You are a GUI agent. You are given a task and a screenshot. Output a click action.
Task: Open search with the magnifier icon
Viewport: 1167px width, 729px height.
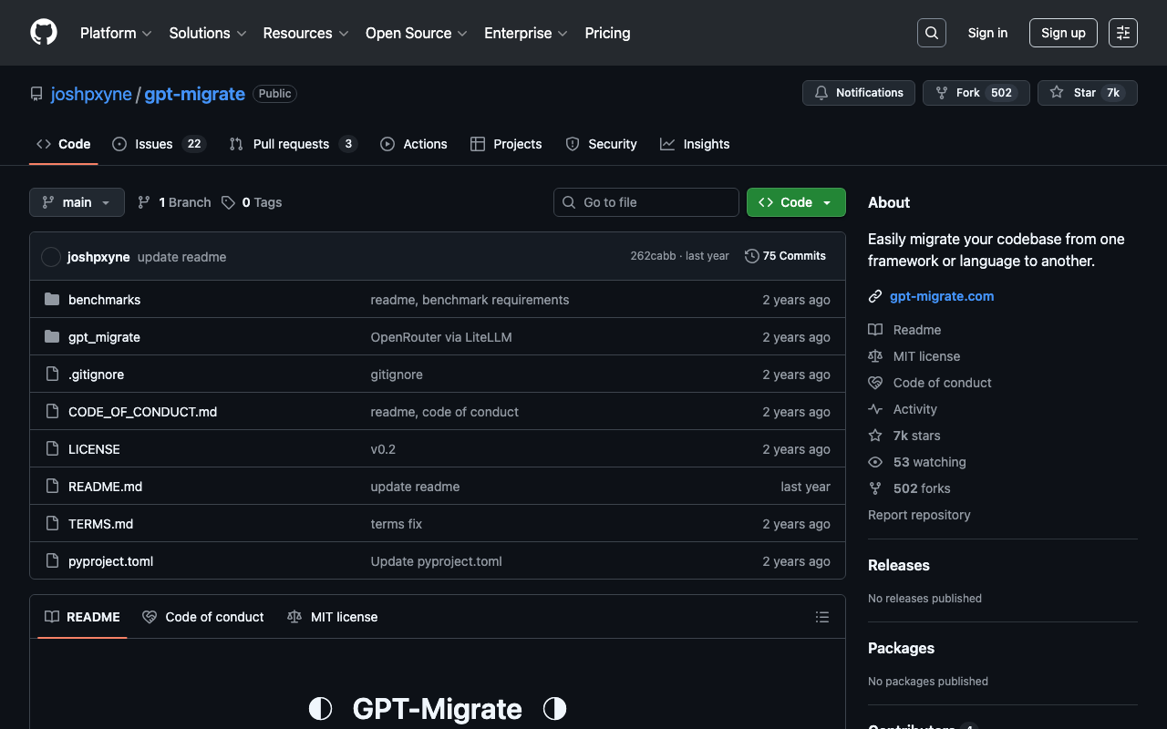931,33
